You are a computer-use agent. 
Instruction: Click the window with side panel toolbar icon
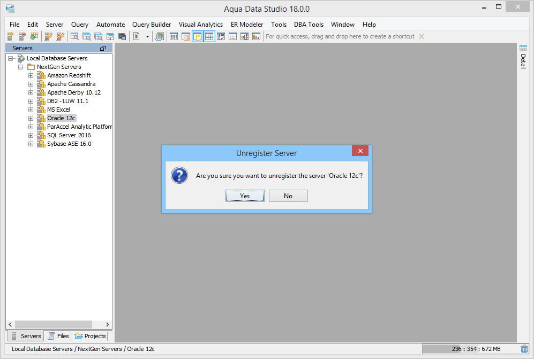coord(186,36)
